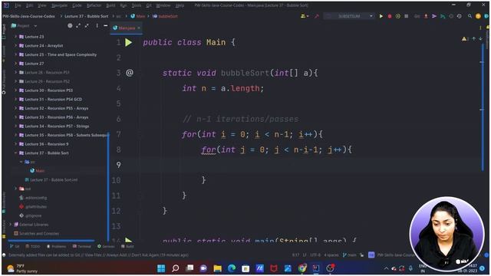Image resolution: width=491 pixels, height=276 pixels.
Task: Open the Git history clock icon
Action: click(x=459, y=16)
